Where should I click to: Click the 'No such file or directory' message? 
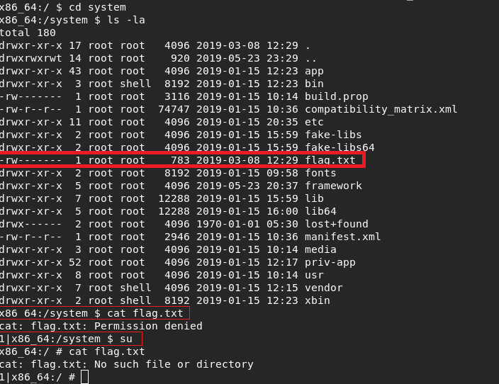[174, 364]
